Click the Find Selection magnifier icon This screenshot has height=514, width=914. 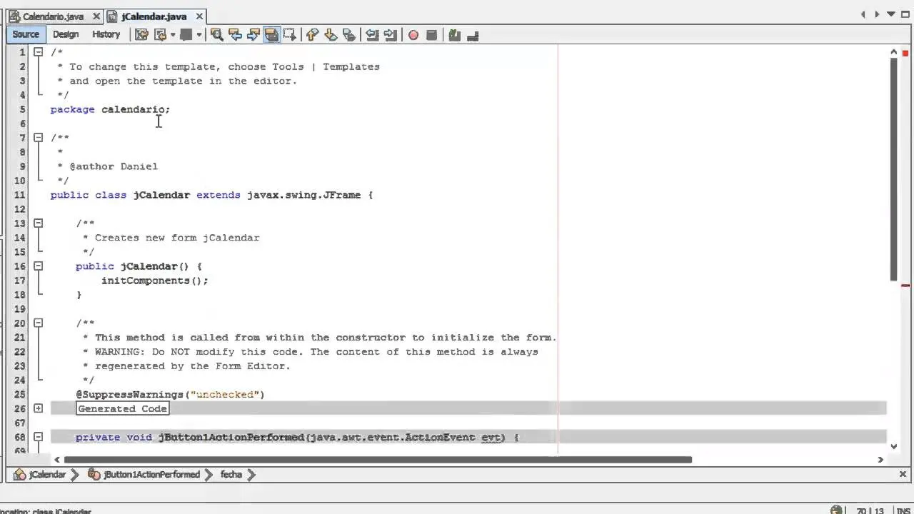[x=216, y=34]
